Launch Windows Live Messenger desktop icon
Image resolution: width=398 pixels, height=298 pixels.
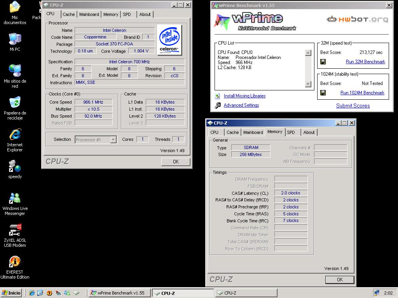pos(15,204)
